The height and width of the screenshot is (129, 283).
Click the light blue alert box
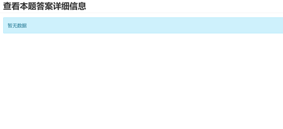[143, 25]
